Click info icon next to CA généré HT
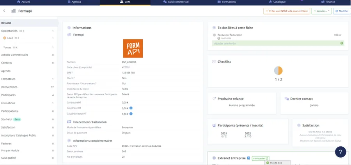The width and height of the screenshot is (351, 165). 131,108
